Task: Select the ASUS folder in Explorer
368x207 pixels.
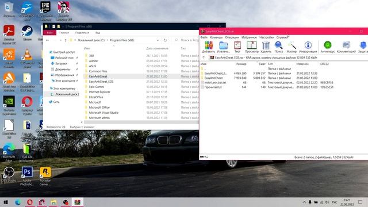Action: tap(93, 66)
